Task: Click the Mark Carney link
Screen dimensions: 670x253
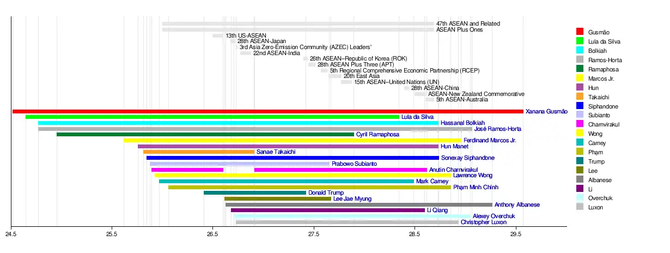Action: click(432, 181)
